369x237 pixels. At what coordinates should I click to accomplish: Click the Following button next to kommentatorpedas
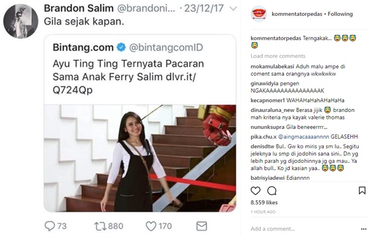click(340, 14)
